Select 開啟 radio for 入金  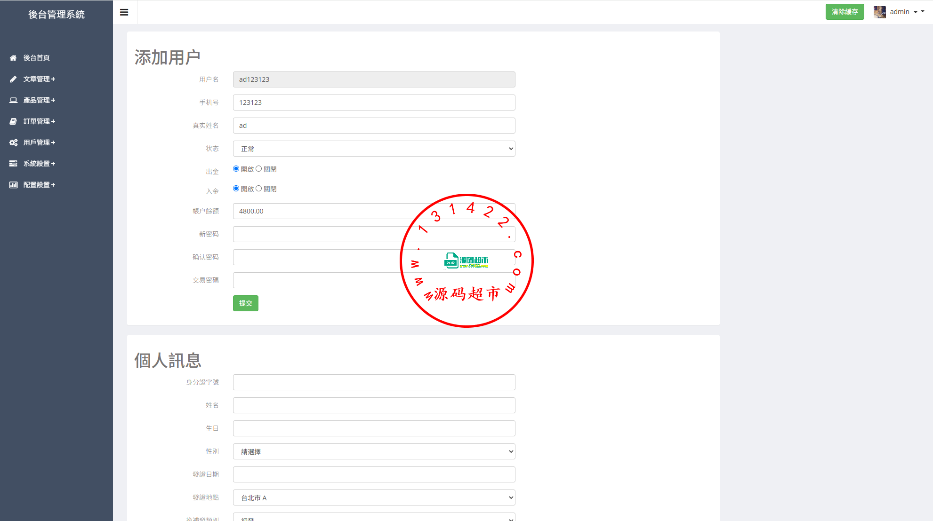point(236,189)
